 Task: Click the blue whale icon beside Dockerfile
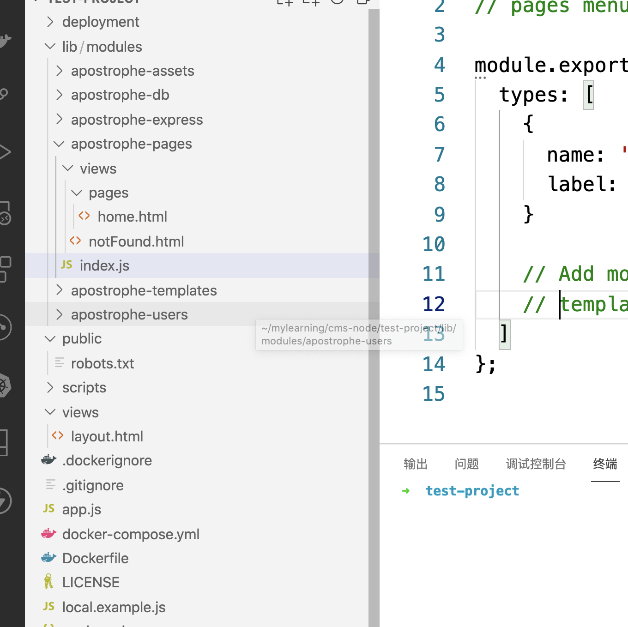[49, 558]
